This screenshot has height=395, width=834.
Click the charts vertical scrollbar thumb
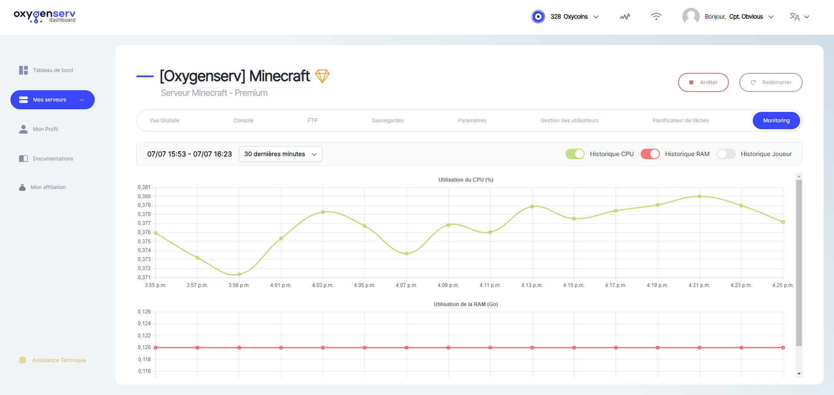[799, 263]
